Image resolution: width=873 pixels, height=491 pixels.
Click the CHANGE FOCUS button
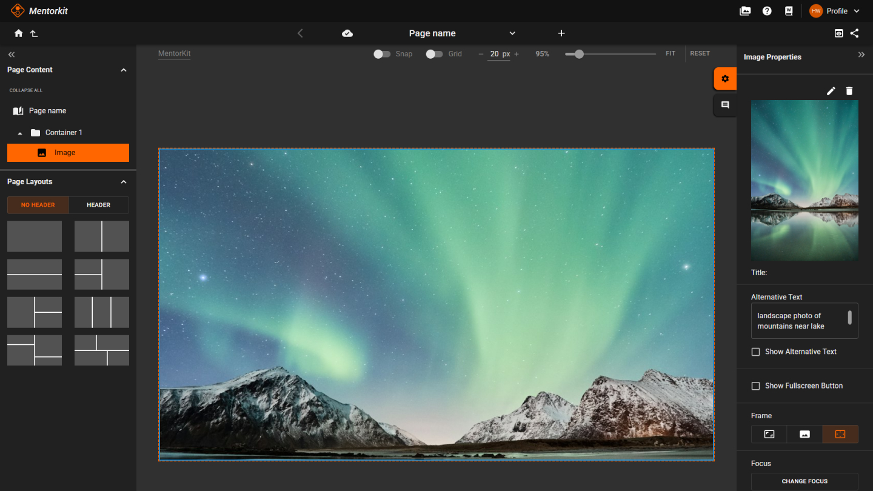point(804,481)
